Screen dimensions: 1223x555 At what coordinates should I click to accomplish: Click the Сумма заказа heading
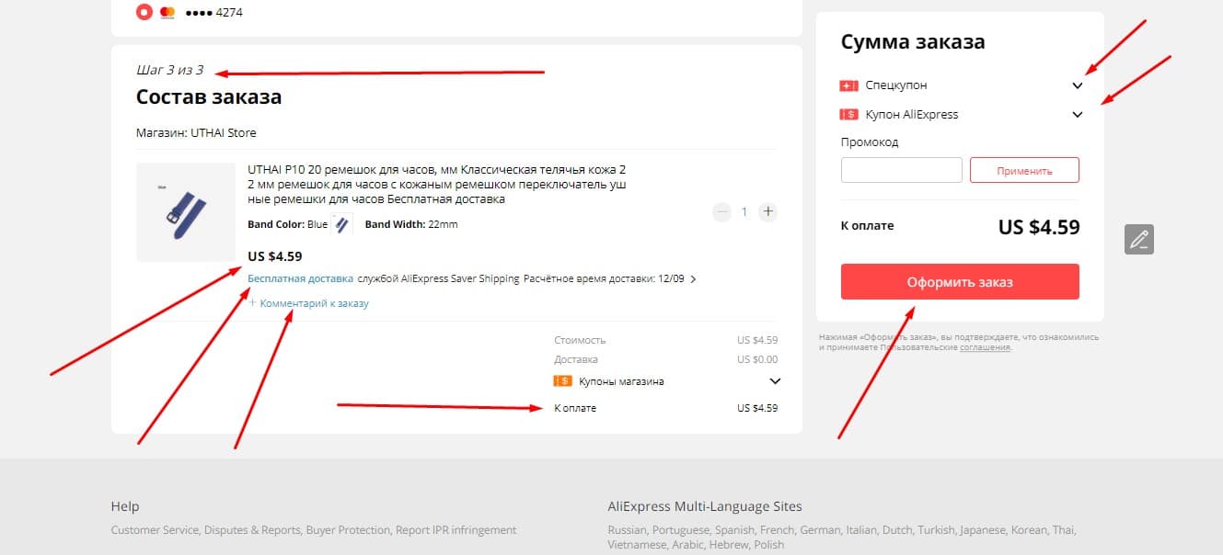tap(913, 42)
